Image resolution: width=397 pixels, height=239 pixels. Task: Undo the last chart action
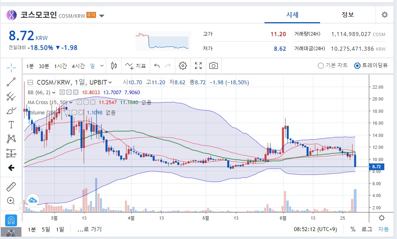tap(157, 66)
